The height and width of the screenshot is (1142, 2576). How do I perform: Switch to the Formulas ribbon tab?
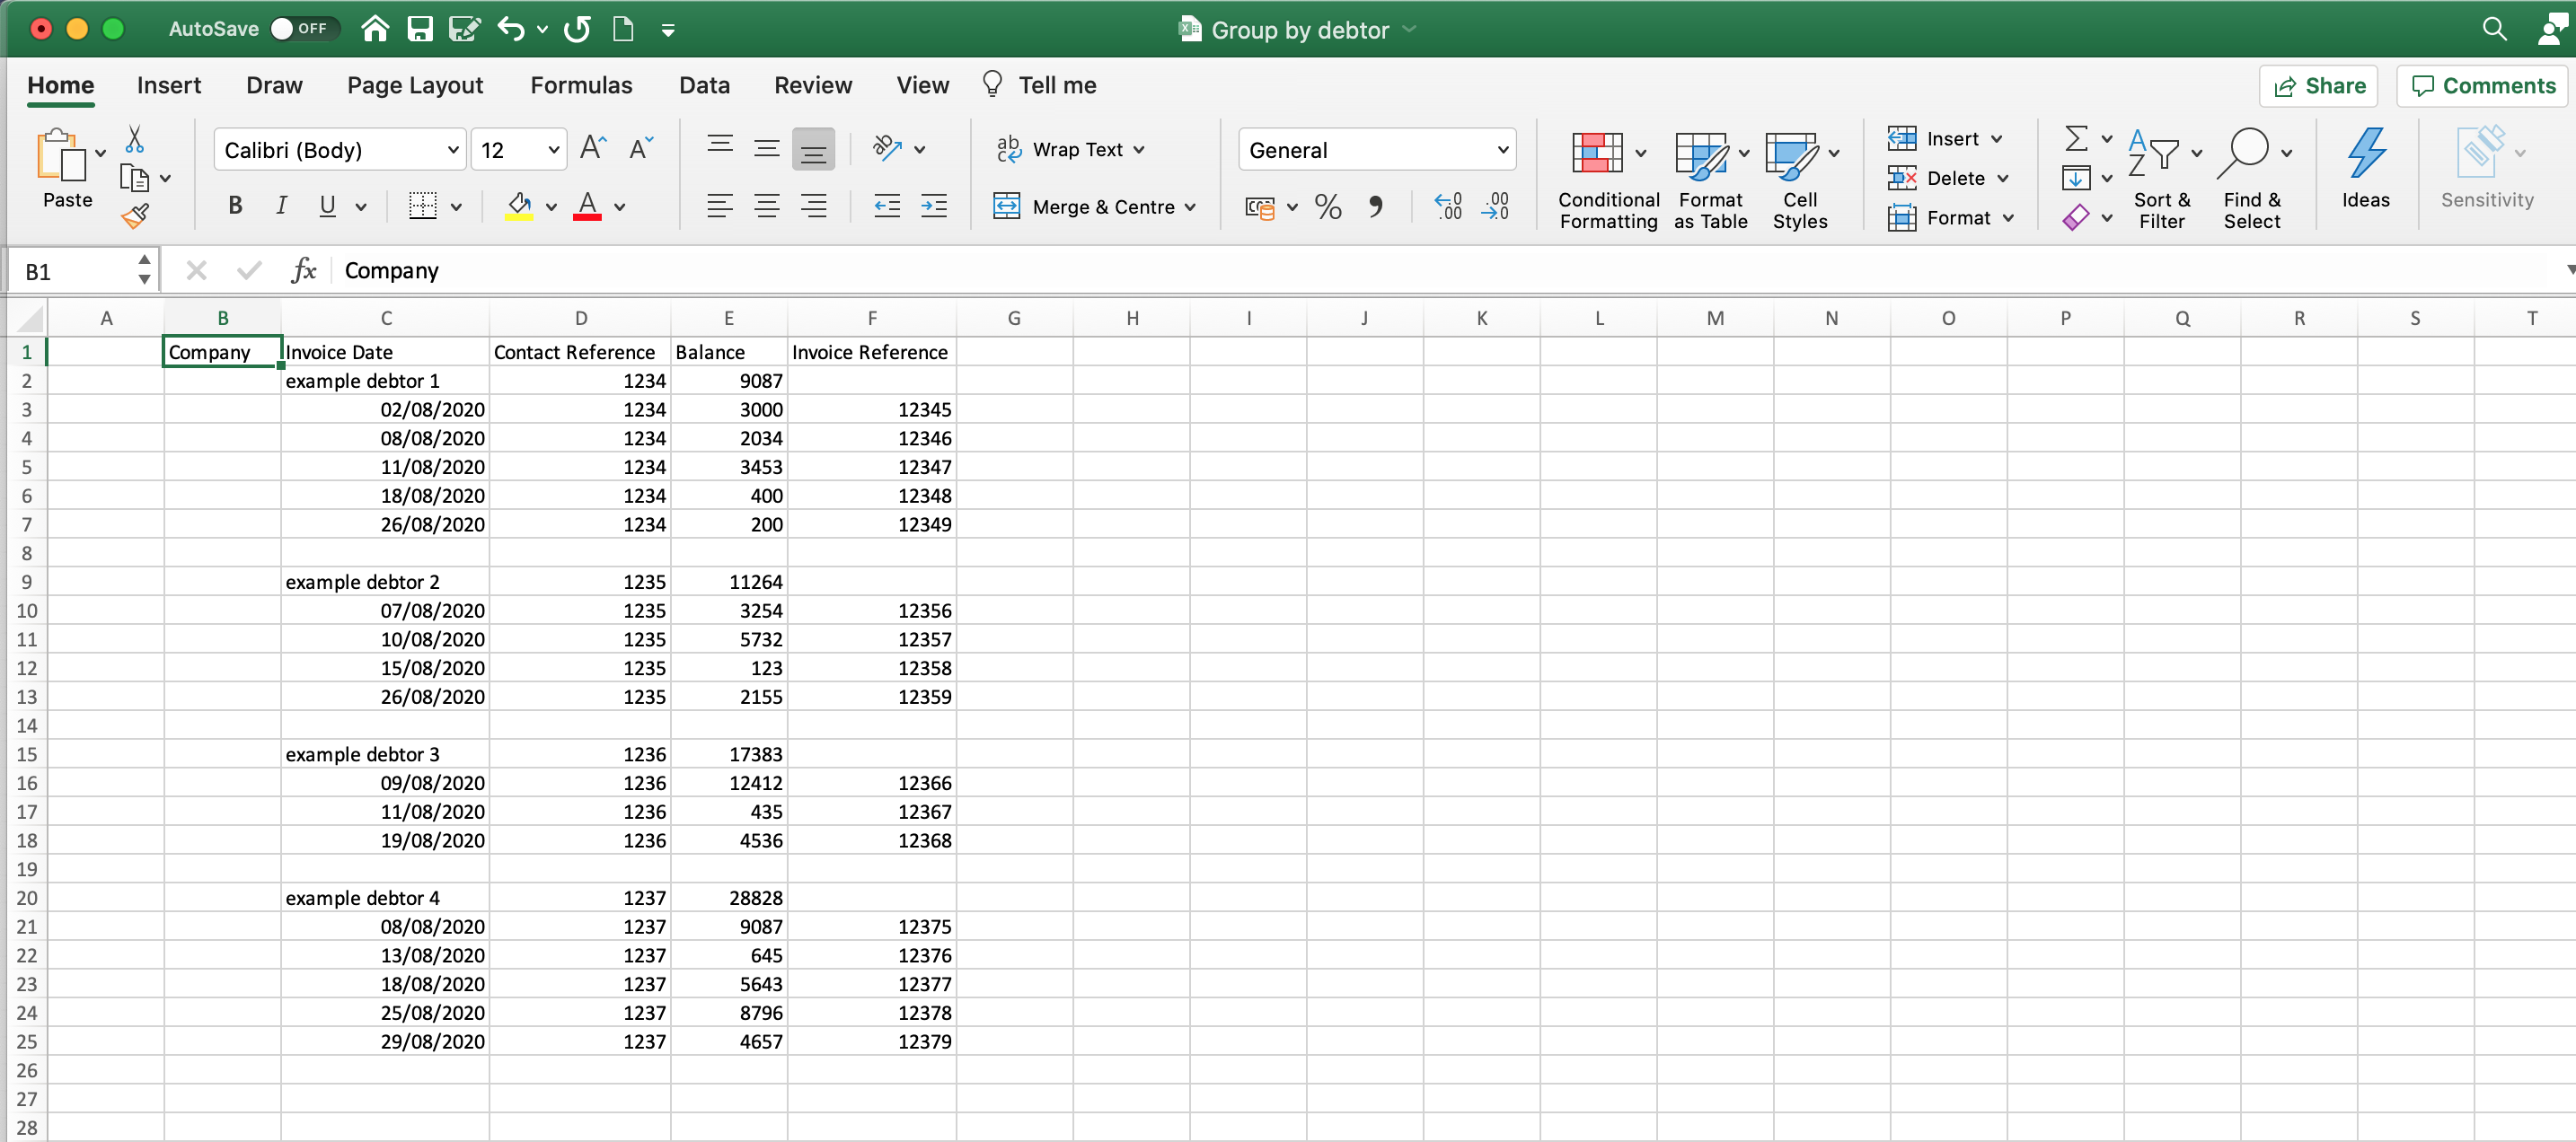[x=582, y=85]
